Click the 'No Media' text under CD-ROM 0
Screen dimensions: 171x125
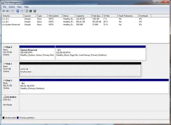8,105
